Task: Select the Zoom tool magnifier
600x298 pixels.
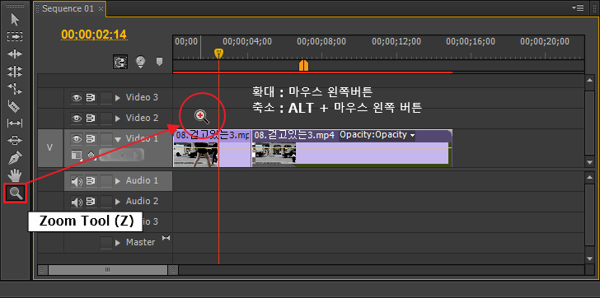Action: [x=16, y=193]
